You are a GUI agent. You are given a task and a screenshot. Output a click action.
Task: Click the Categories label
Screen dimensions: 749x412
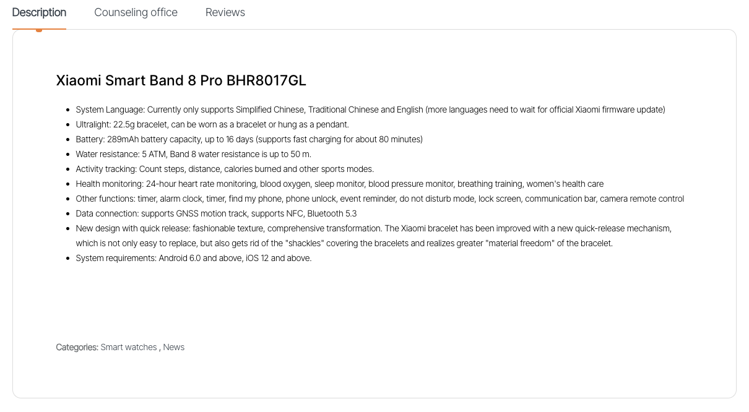tap(77, 347)
